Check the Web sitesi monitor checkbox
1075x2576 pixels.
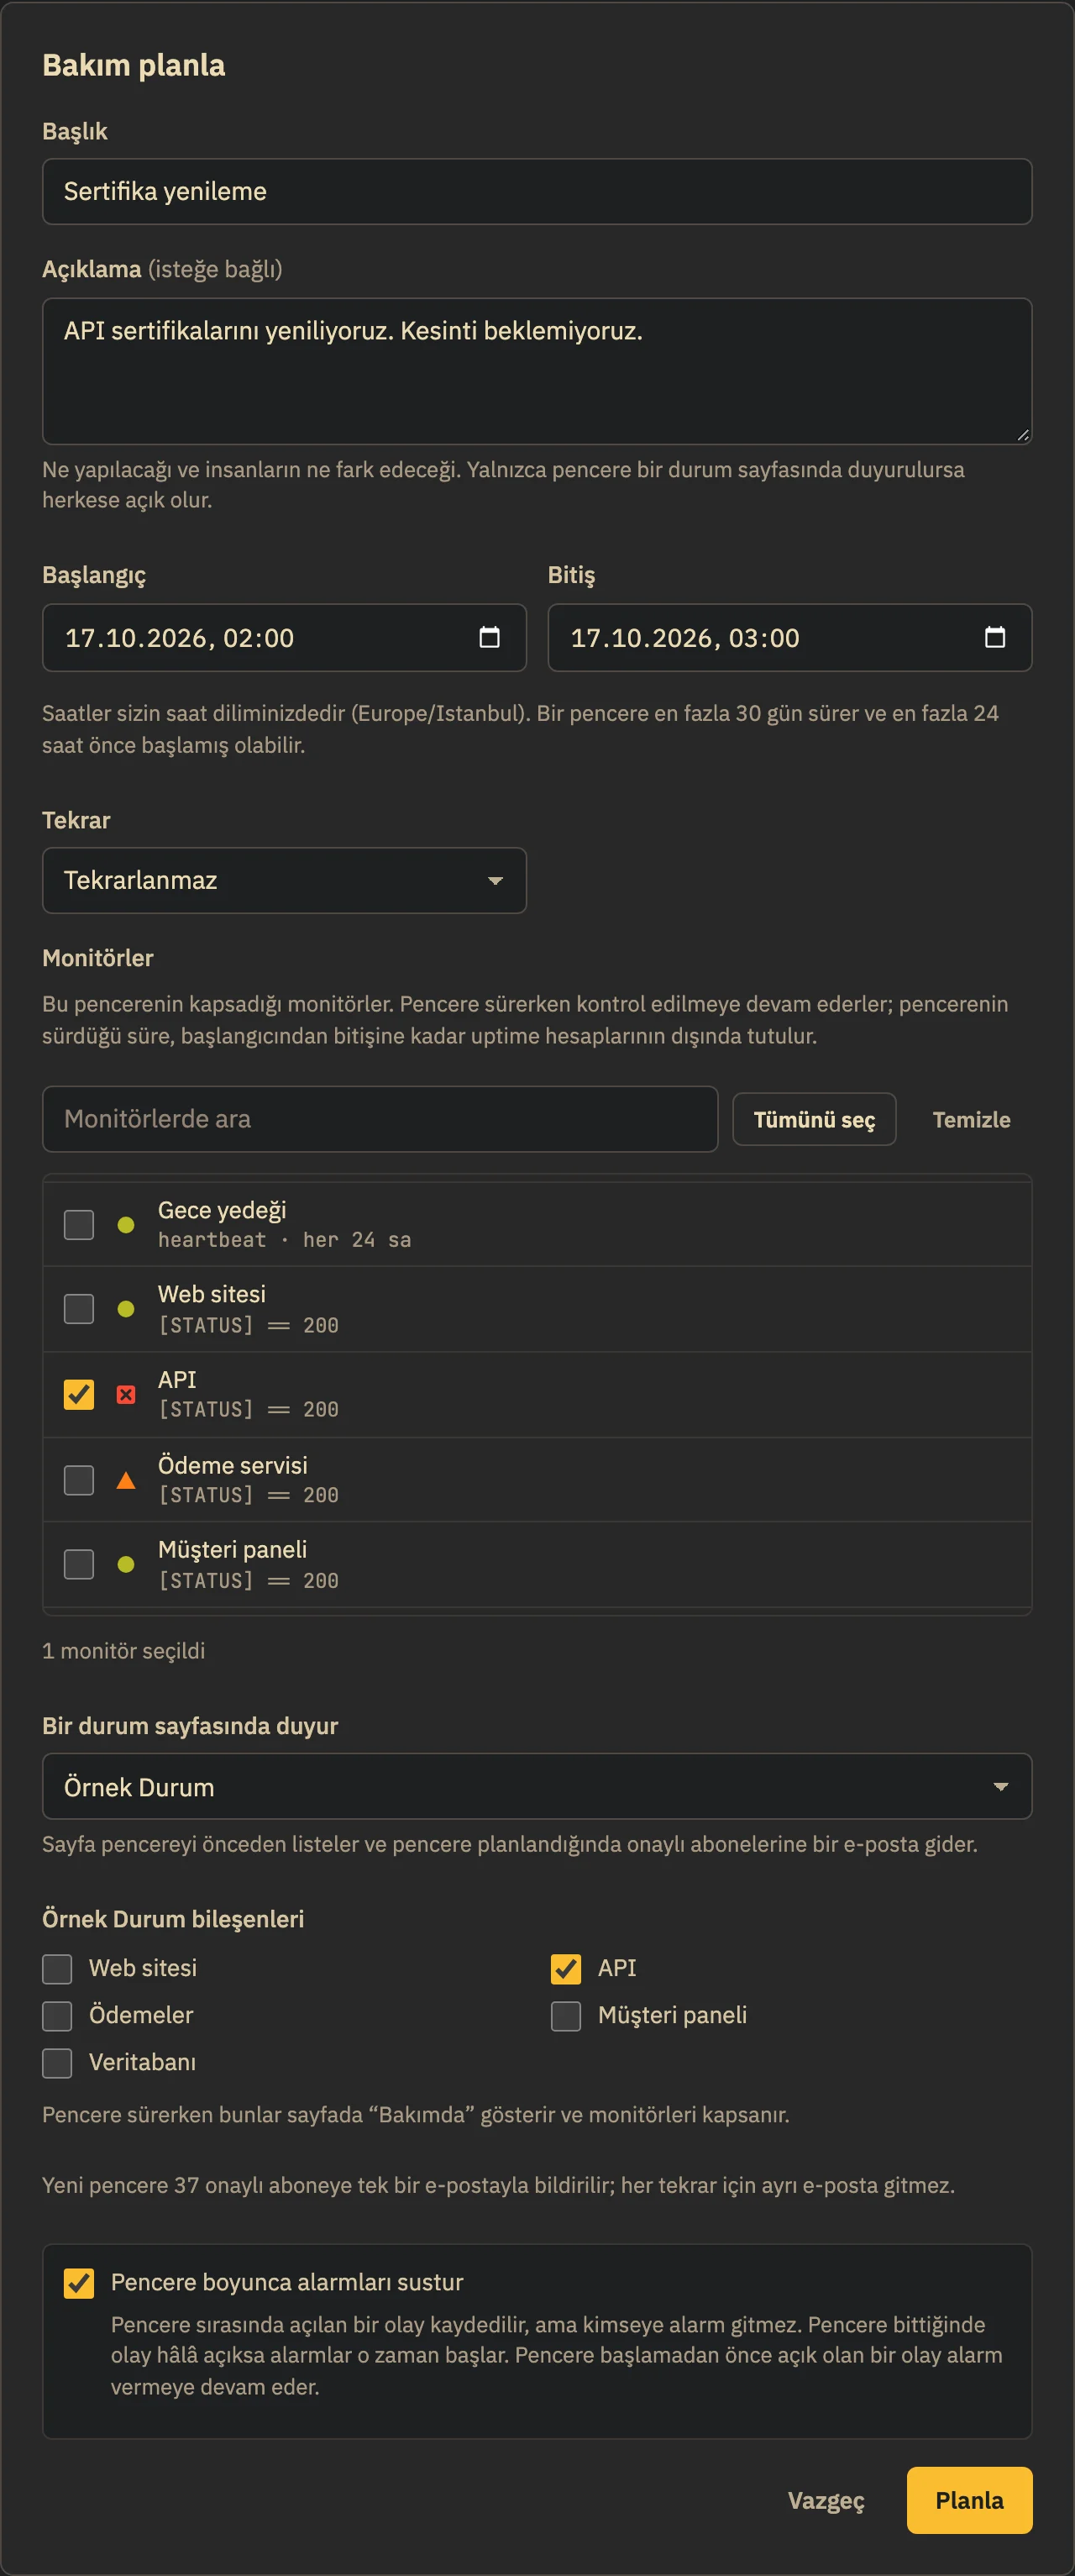pos(79,1308)
